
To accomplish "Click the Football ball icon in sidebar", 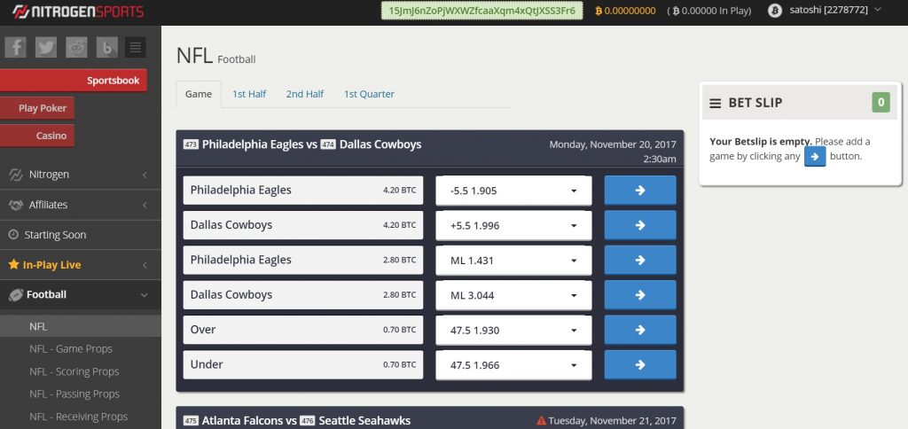I will pyautogui.click(x=16, y=294).
